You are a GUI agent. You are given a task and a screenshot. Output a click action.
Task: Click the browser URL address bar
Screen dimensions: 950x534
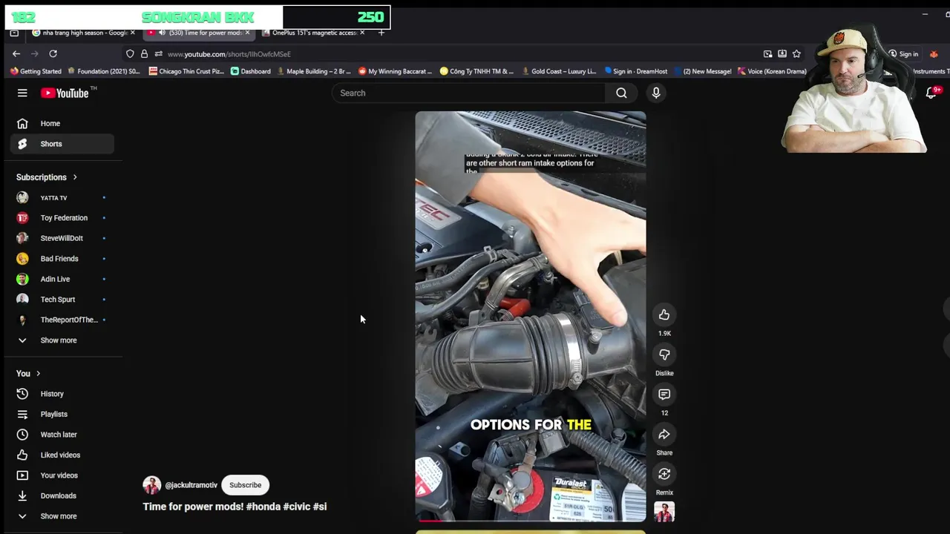pos(445,54)
